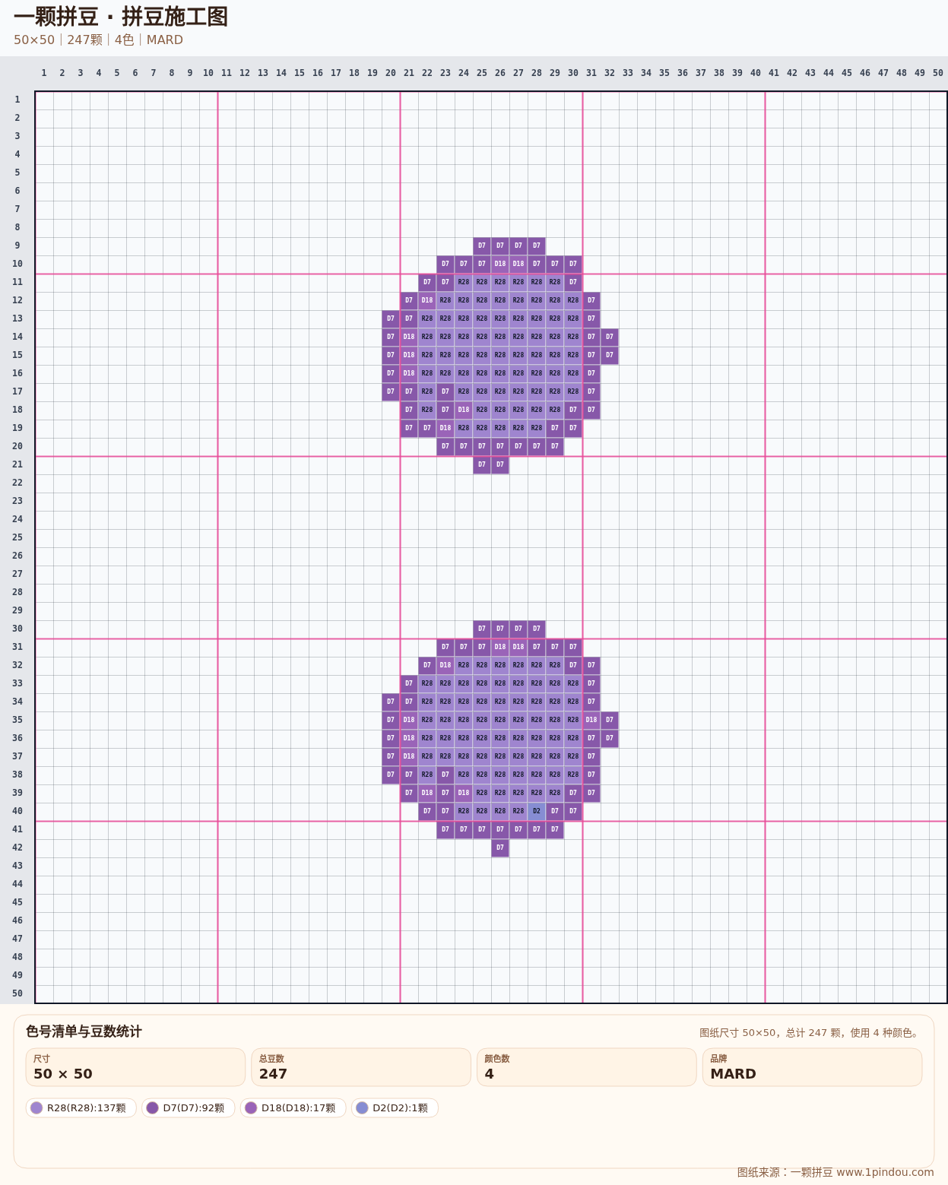
Task: Click the 一颗拼豆 · 拼豆施工图 title
Action: (x=121, y=17)
